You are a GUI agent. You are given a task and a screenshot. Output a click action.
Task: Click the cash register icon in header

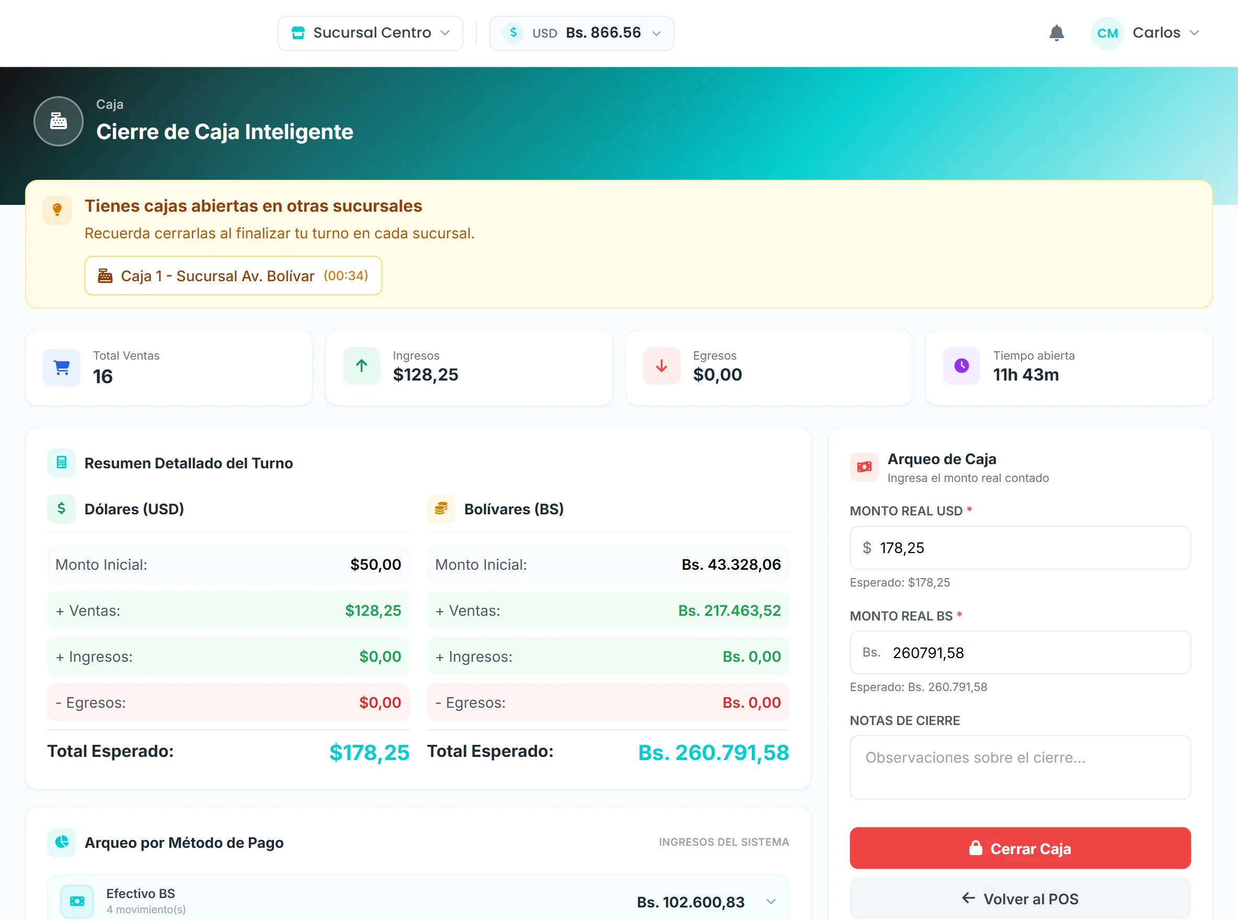click(59, 121)
